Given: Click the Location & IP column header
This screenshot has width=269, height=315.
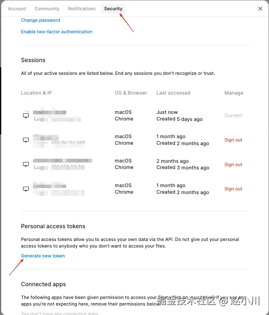Looking at the screenshot, I should (x=36, y=93).
